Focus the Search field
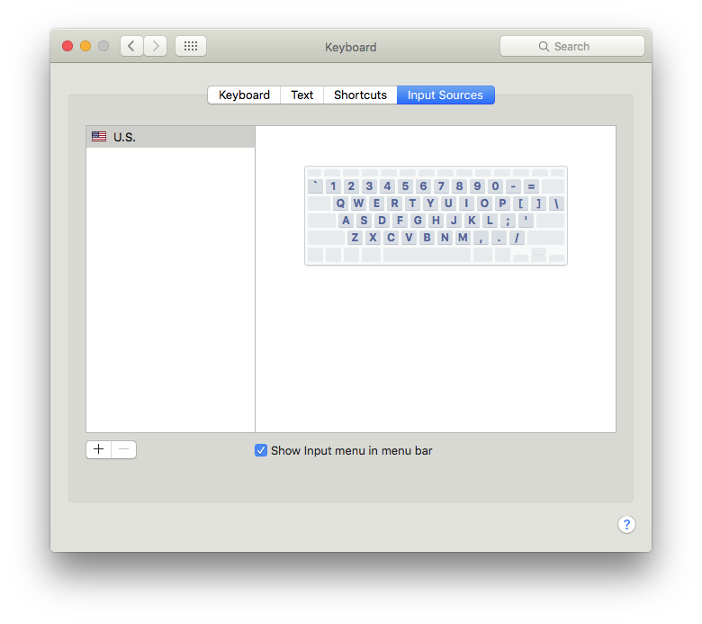The image size is (702, 624). [572, 46]
